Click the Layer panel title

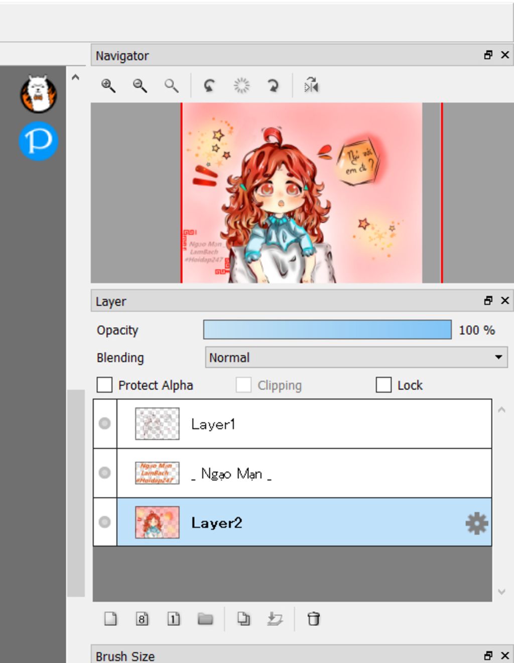click(x=111, y=302)
